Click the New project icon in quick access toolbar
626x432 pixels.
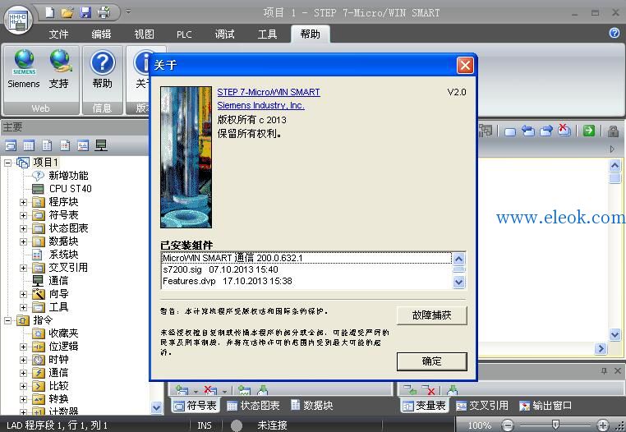coord(50,13)
